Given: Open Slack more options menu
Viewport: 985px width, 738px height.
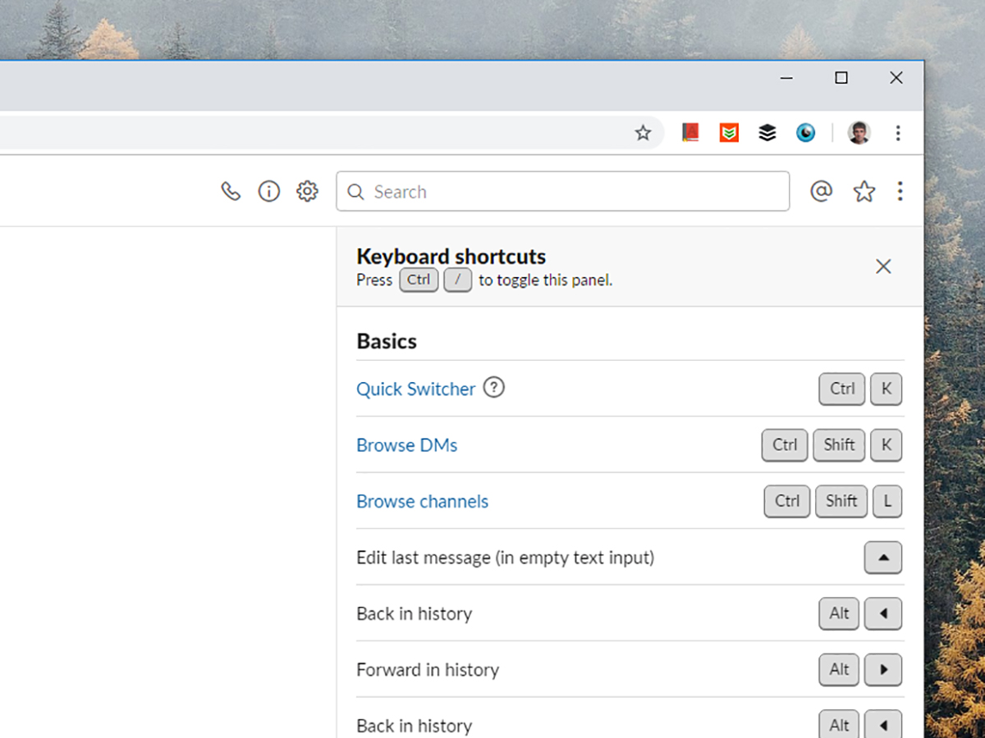Looking at the screenshot, I should tap(900, 192).
